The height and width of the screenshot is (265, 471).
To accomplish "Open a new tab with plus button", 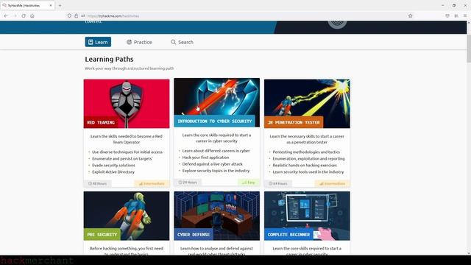I will (60, 5).
